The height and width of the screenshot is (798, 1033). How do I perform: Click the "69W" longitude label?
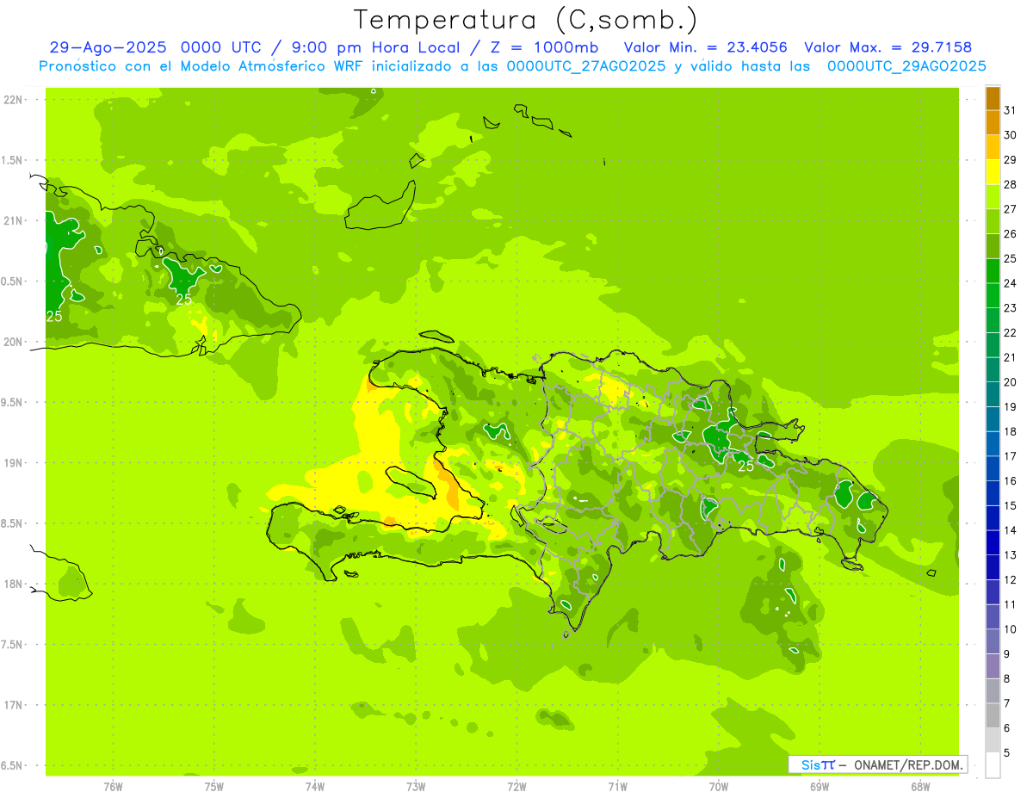point(820,786)
